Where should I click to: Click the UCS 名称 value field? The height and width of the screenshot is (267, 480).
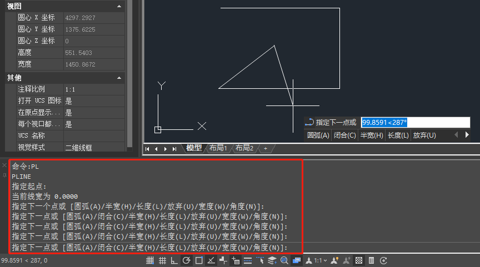click(94, 136)
